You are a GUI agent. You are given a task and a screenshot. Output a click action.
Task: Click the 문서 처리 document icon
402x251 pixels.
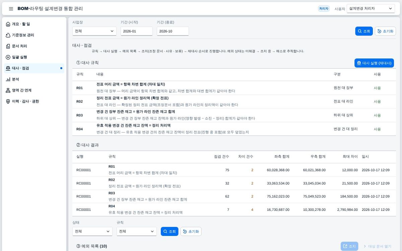point(8,46)
